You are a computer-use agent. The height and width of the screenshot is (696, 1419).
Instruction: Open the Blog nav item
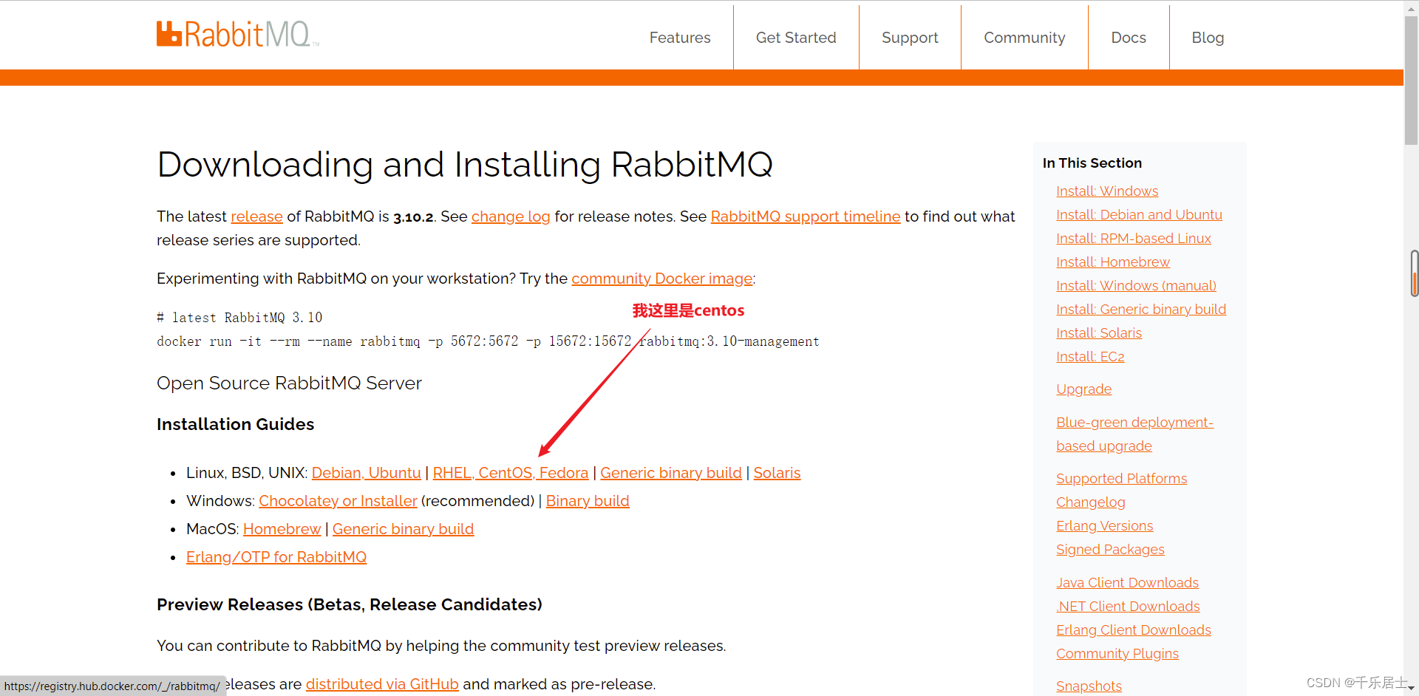[x=1208, y=38]
